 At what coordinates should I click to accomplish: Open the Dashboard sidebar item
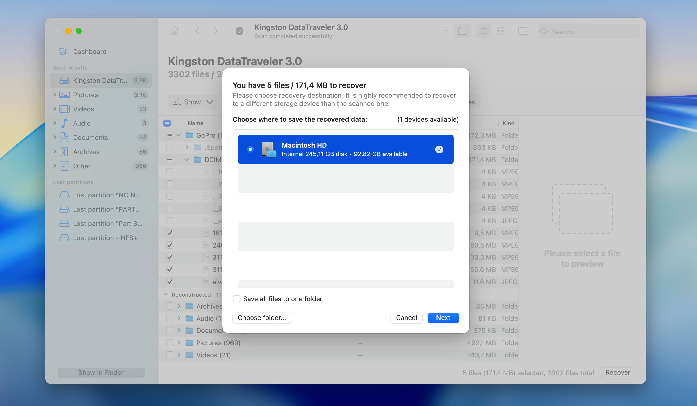(89, 52)
